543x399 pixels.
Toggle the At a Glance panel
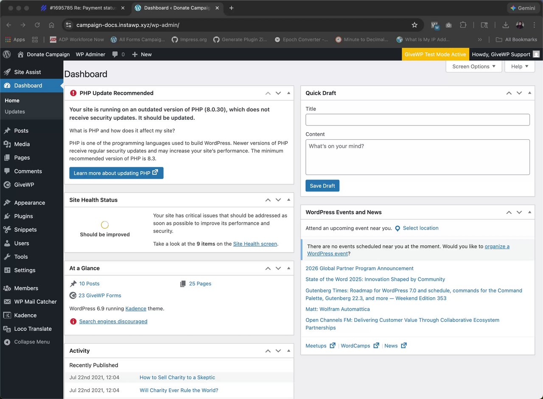tap(289, 268)
